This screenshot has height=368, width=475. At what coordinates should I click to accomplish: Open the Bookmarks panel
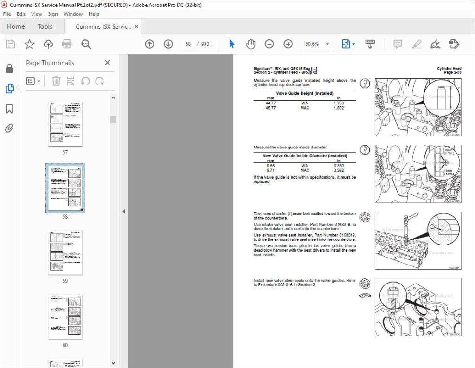tap(9, 109)
